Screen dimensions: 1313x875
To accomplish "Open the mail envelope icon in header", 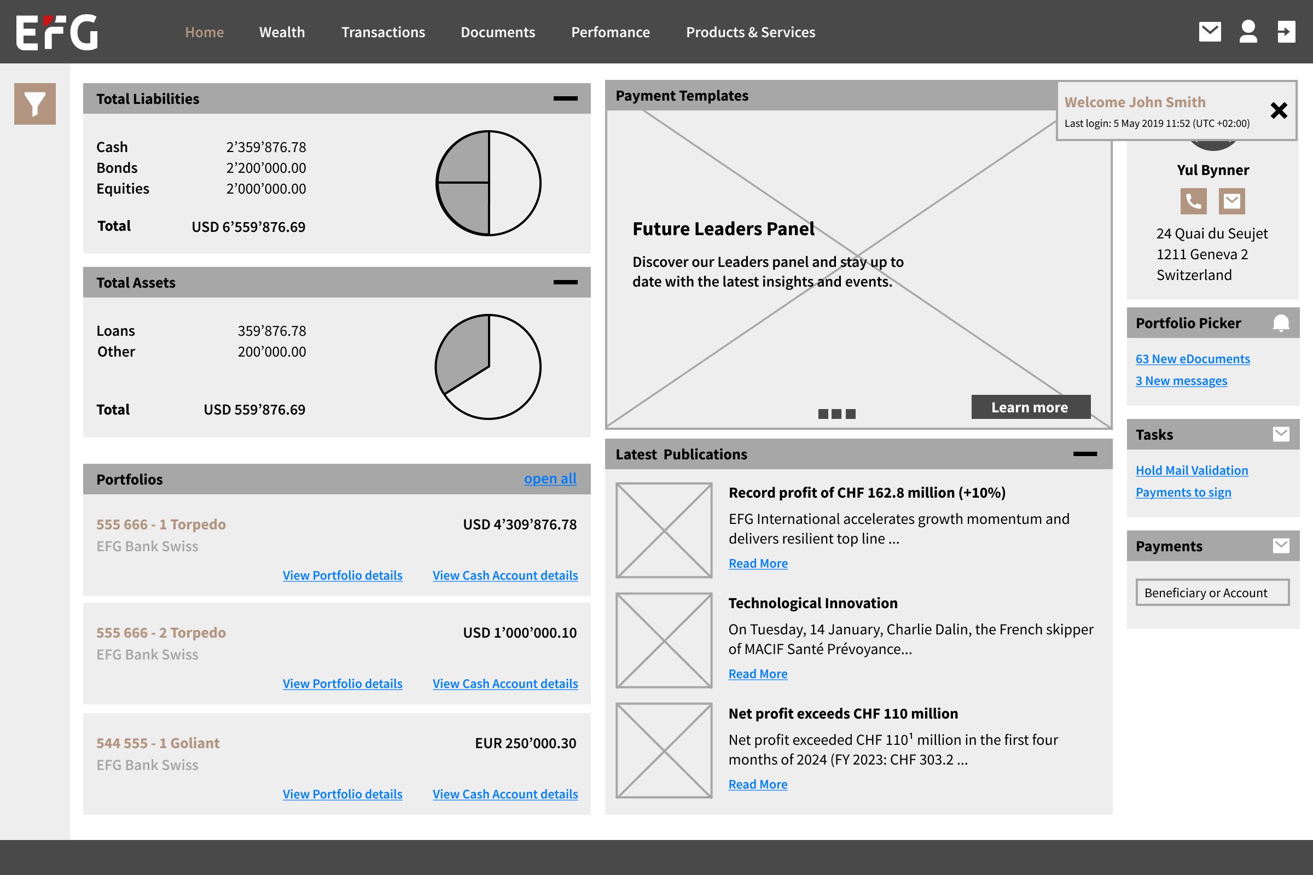I will coord(1209,32).
